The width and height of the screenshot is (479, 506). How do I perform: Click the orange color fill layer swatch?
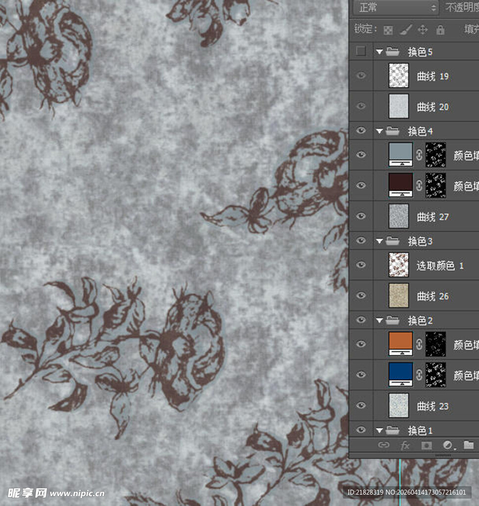pyautogui.click(x=400, y=341)
